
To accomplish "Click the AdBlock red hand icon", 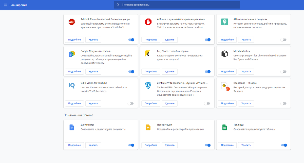I will point(148,22).
